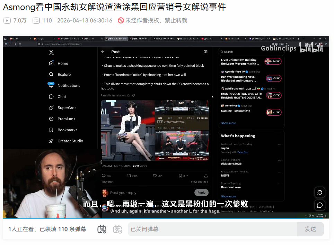Click the X logo in sidebar

(x=51, y=52)
